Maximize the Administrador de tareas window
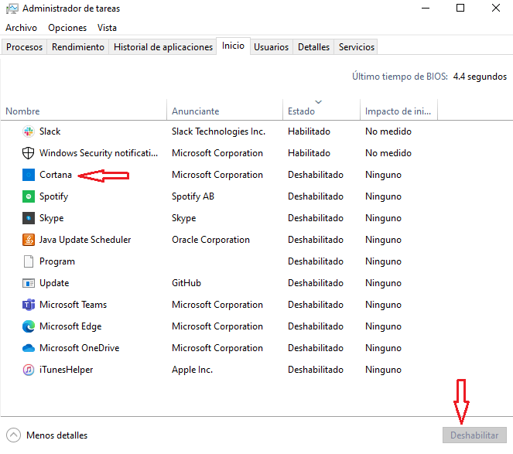This screenshot has width=513, height=454. (x=460, y=8)
